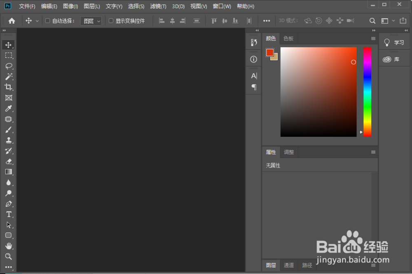Enable the 自动选择 checkbox
Screen dimensions: 412x274
click(x=47, y=21)
